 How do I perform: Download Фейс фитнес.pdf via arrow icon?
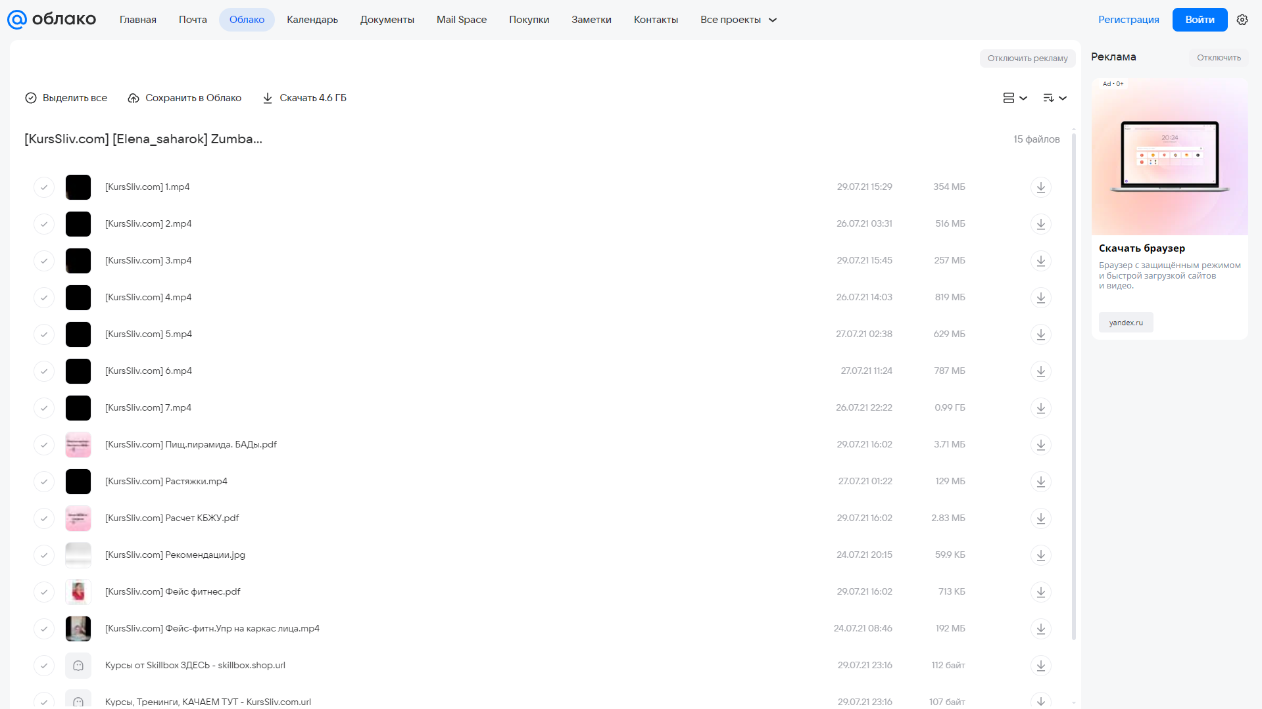[x=1040, y=592]
